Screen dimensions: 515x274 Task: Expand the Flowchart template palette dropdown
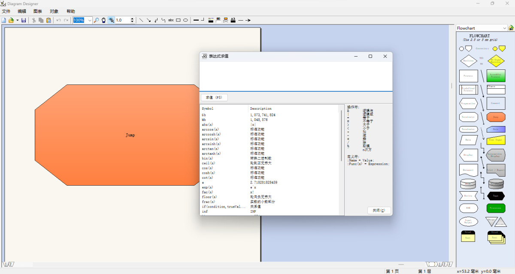(504, 28)
